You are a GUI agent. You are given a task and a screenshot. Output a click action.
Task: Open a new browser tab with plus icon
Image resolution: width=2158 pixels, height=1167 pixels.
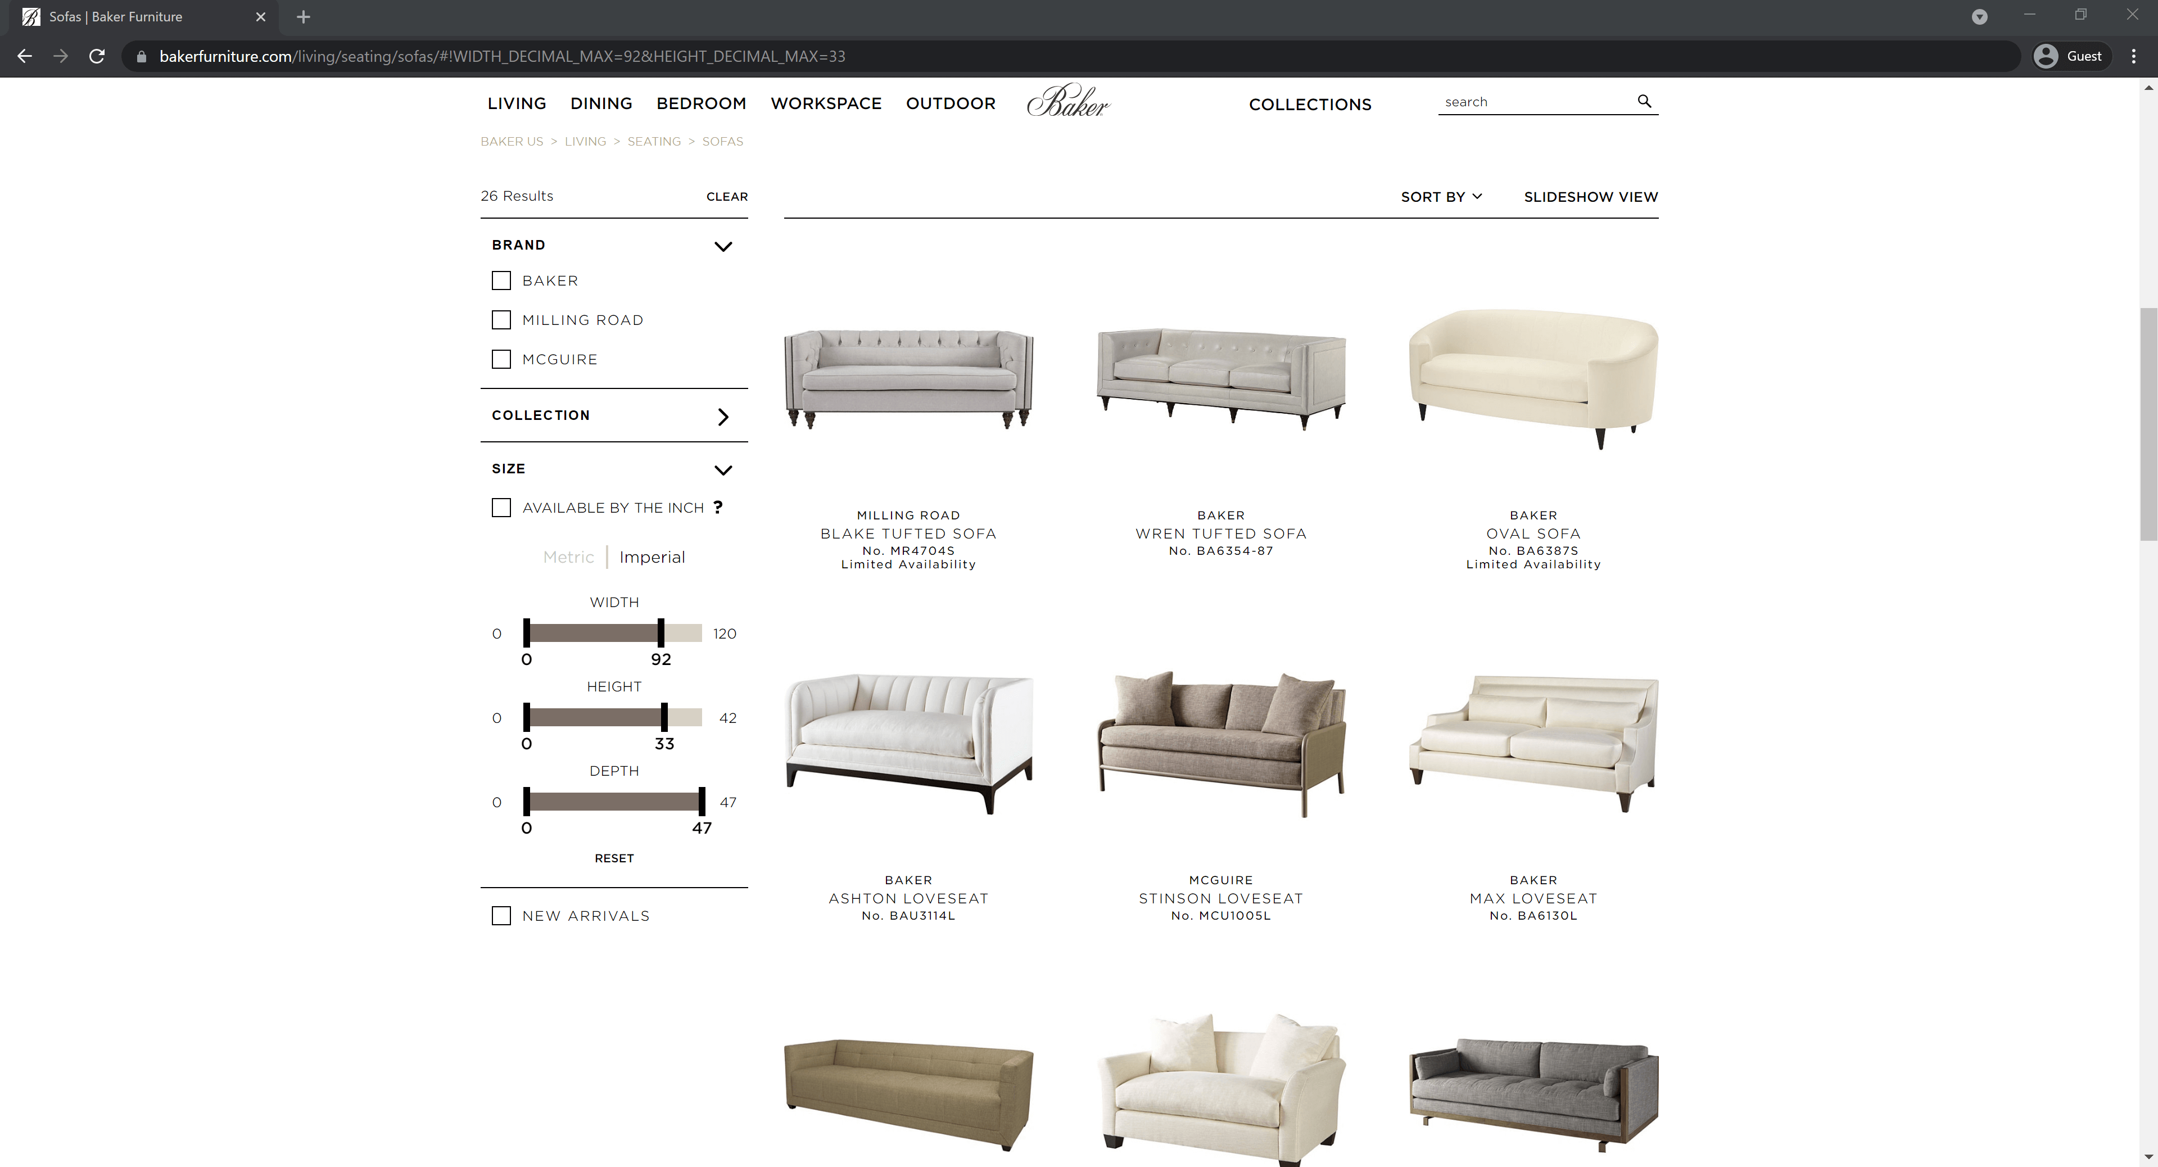303,17
